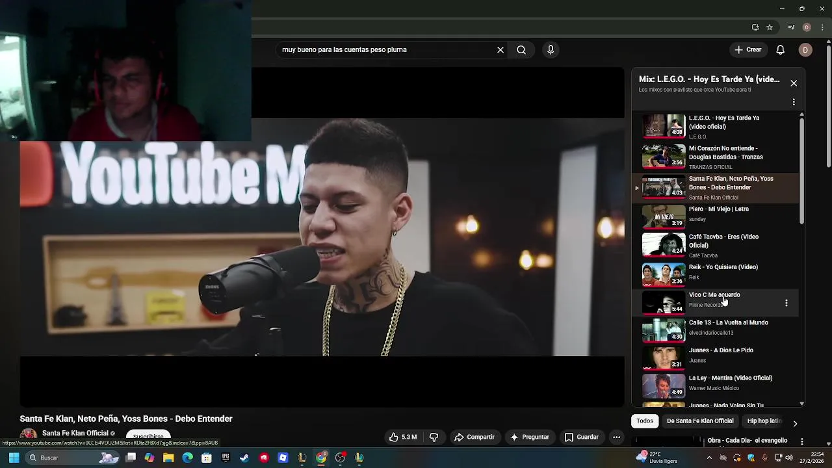The width and height of the screenshot is (832, 468).
Task: Open Santa Fe Klan Official channel name
Action: 75,434
